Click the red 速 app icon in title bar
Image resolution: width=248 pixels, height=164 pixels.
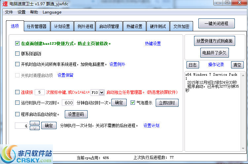click(5, 4)
